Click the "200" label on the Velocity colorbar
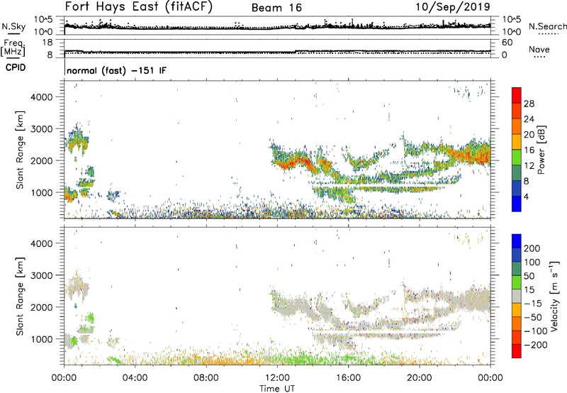The width and height of the screenshot is (567, 393). pos(532,248)
